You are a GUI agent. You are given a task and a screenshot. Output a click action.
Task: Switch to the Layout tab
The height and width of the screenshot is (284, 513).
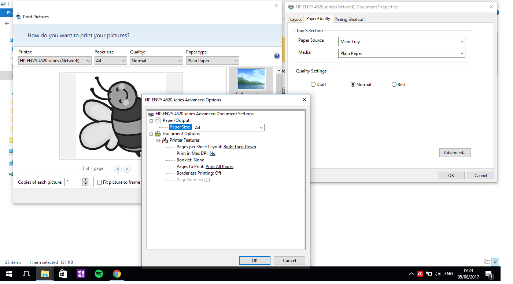click(x=296, y=19)
